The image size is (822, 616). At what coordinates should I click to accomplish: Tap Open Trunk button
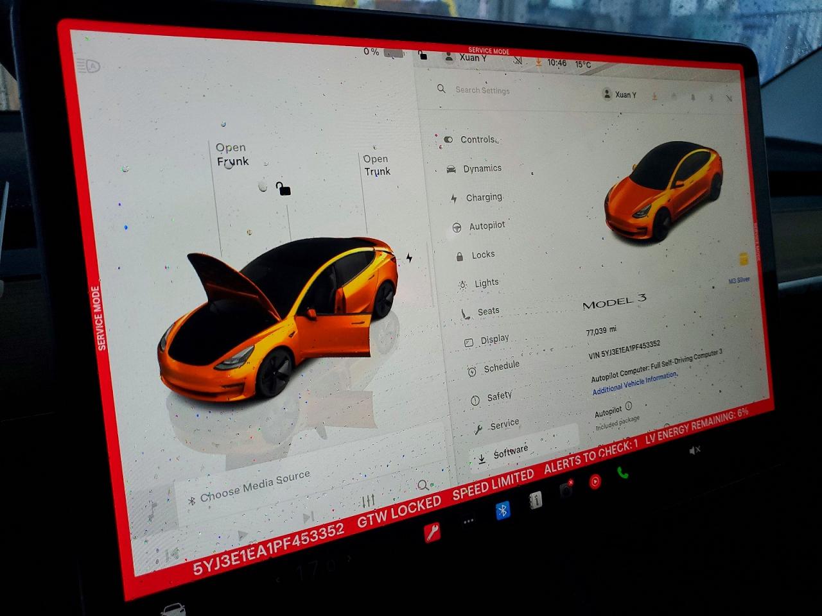(377, 165)
